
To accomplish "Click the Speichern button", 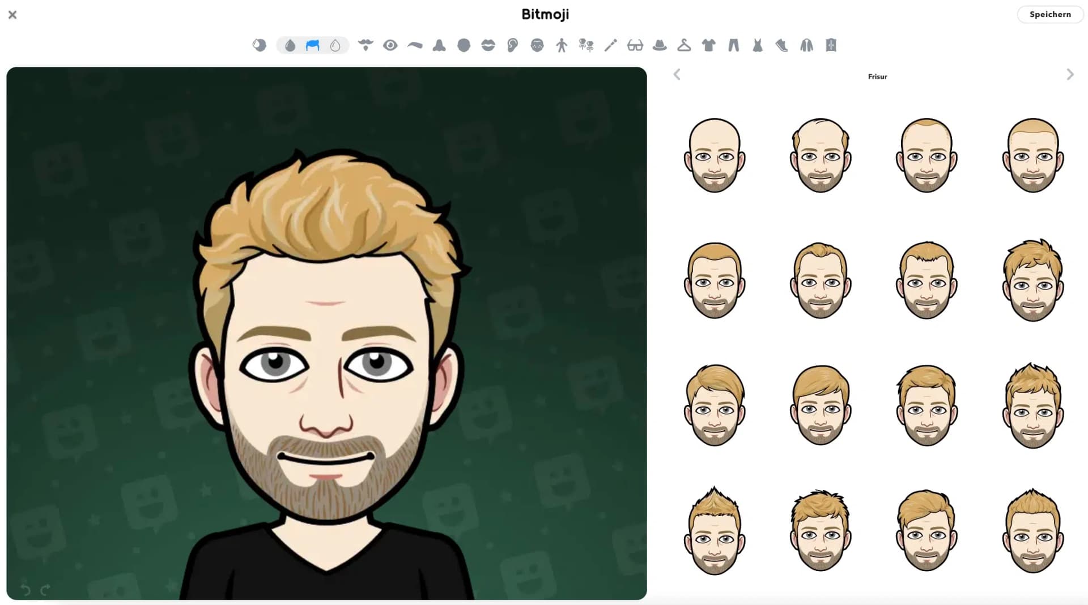I will click(x=1050, y=14).
